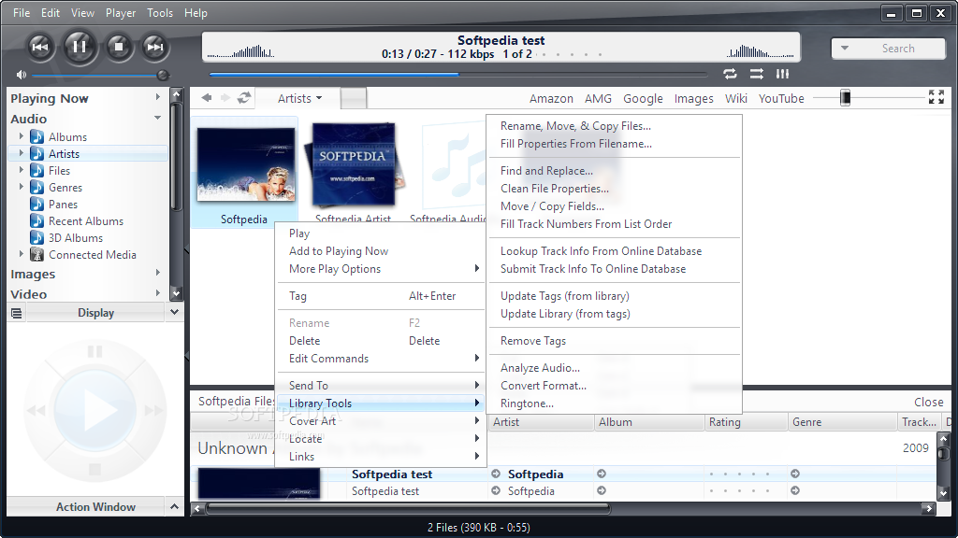Open the AMG link
Screen dimensions: 958x538
point(598,98)
